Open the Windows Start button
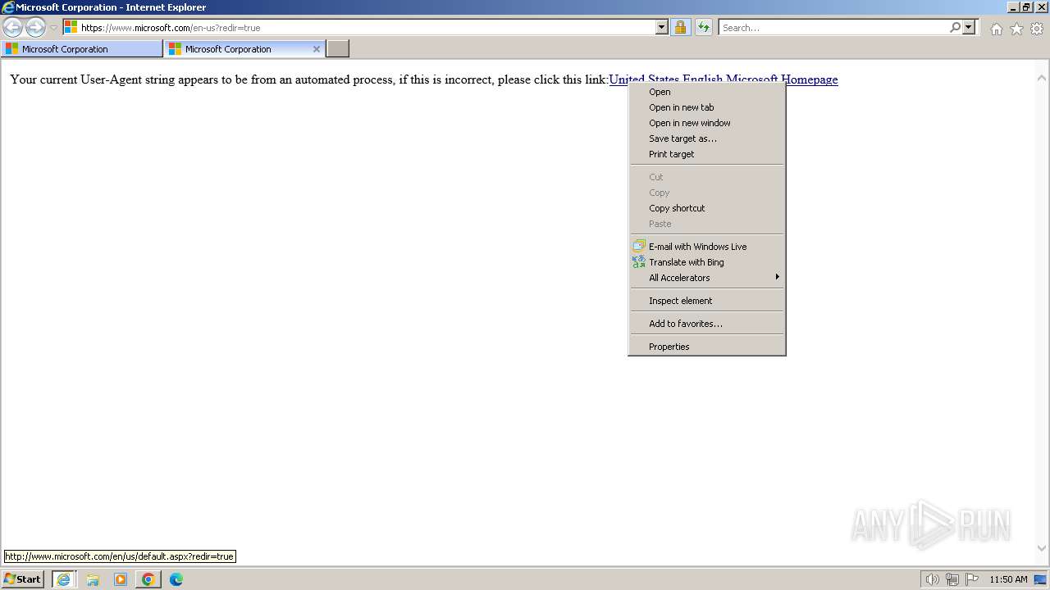The height and width of the screenshot is (590, 1050). click(22, 579)
